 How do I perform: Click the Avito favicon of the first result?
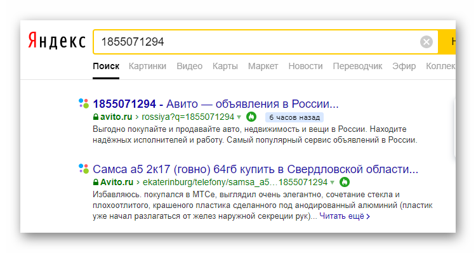point(84,103)
